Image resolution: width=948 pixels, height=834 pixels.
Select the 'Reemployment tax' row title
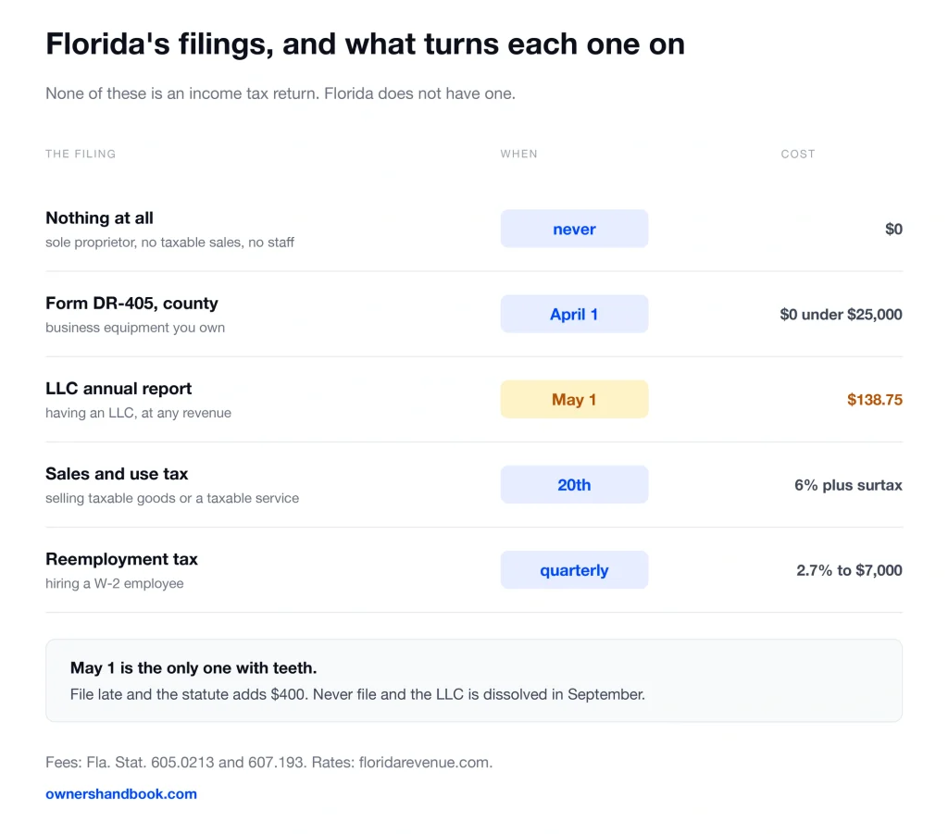(121, 559)
